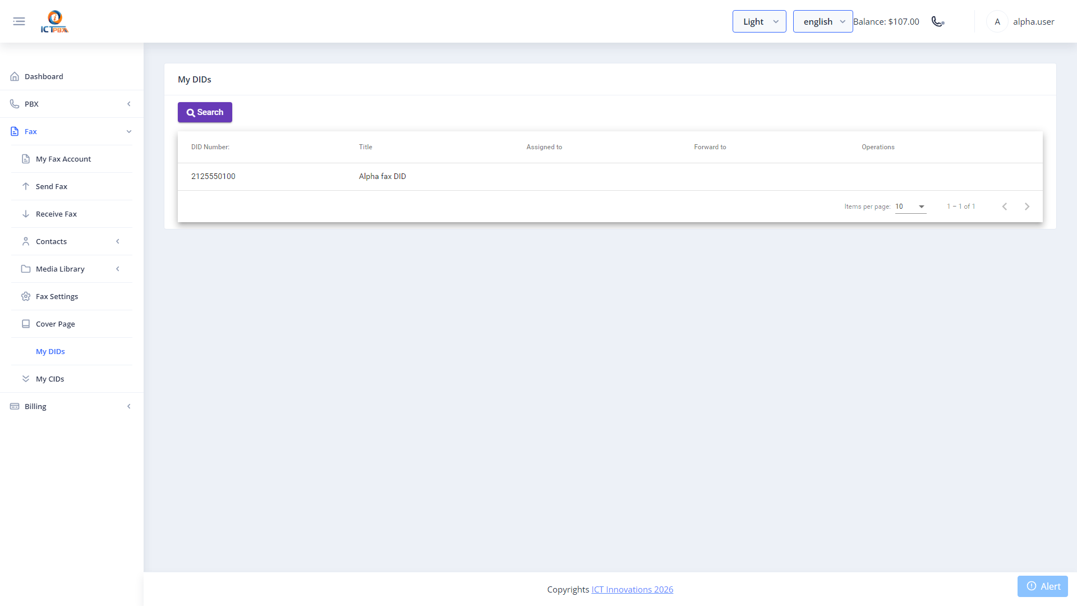
Task: Click the Balance: $107.00 text
Action: [x=886, y=21]
